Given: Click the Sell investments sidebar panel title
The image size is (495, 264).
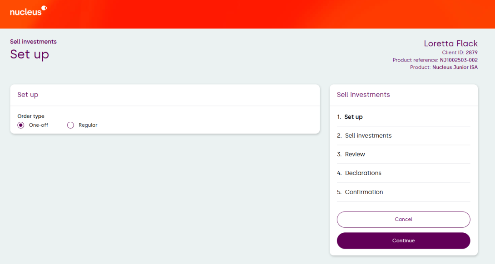Looking at the screenshot, I should tap(363, 95).
